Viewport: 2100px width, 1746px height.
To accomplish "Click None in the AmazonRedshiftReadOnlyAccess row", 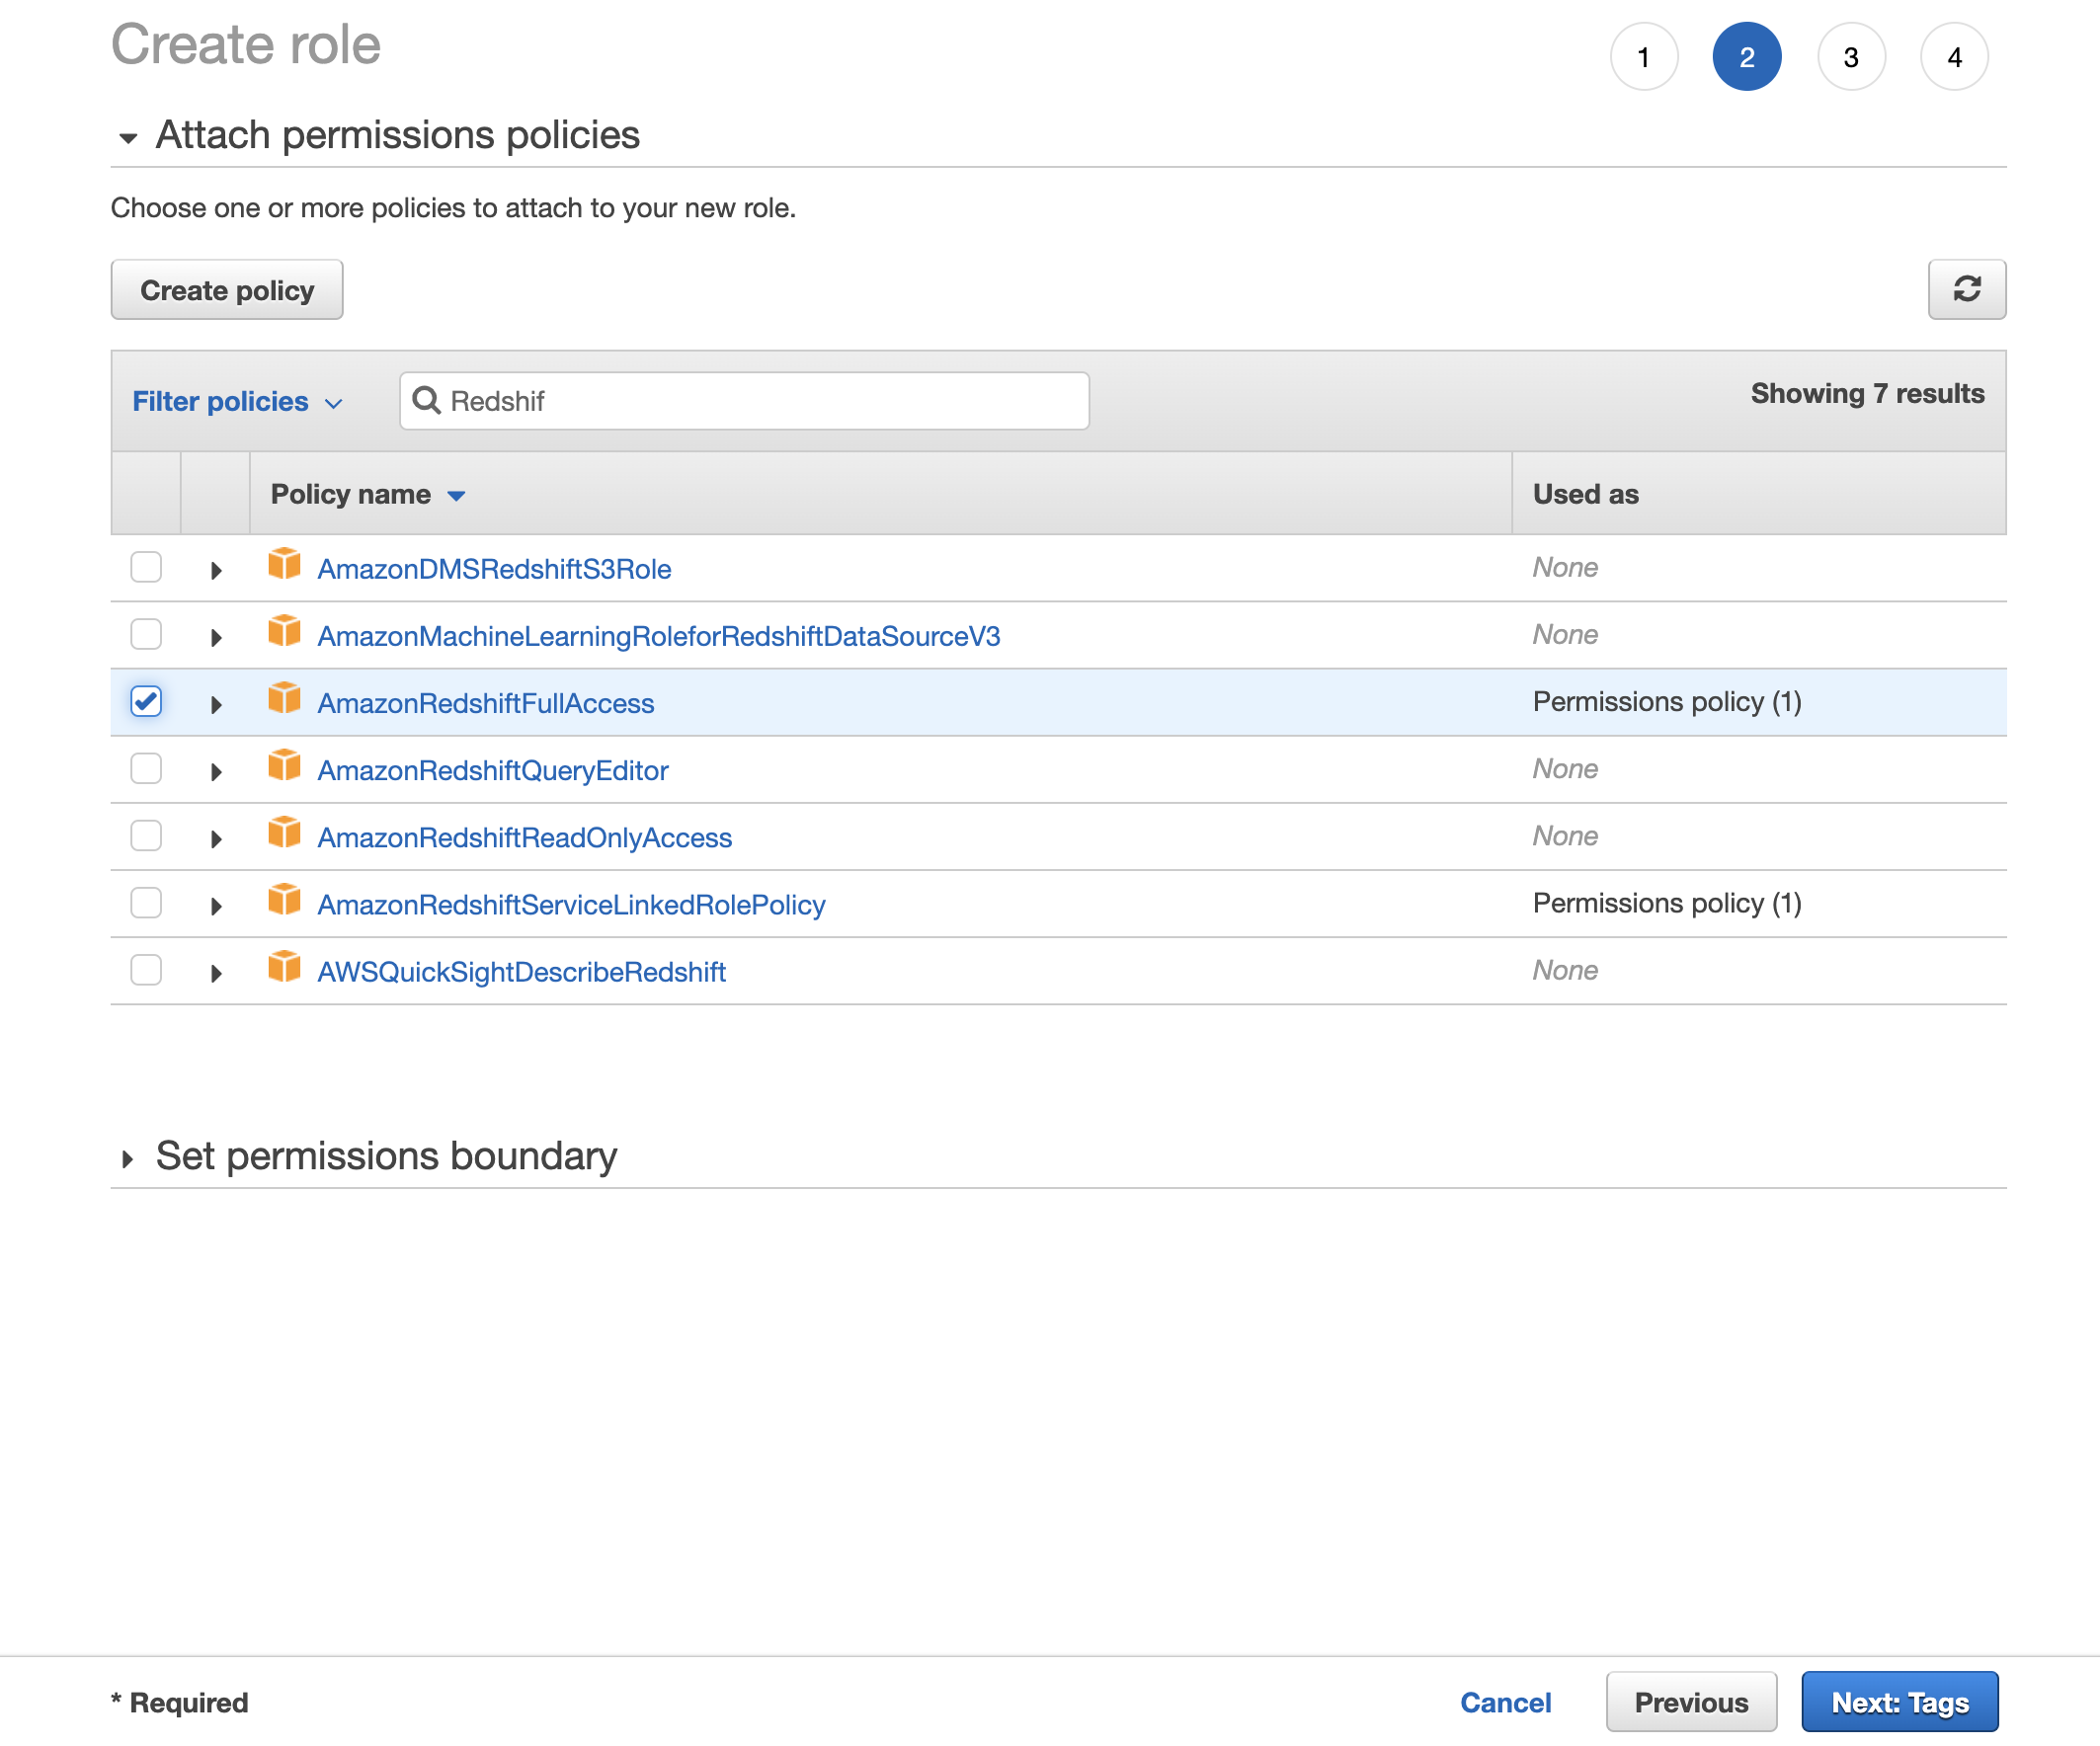I will [x=1565, y=835].
